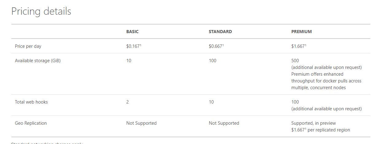Click Premium storage value of 500
The width and height of the screenshot is (386, 144).
pos(295,61)
